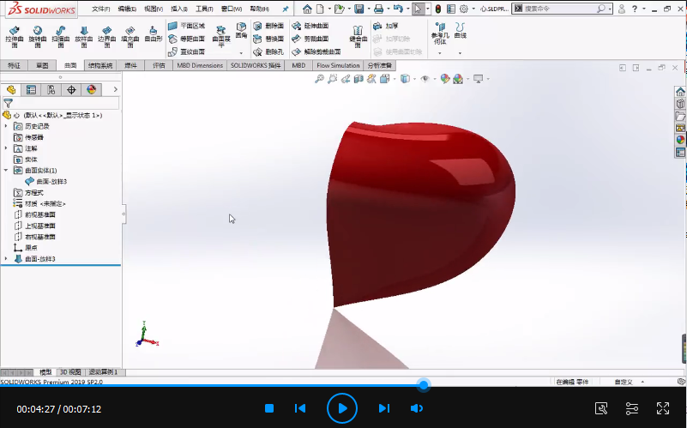Switch to the 3D 视图 bottom tab
Screen dimensions: 687x428
pyautogui.click(x=70, y=372)
